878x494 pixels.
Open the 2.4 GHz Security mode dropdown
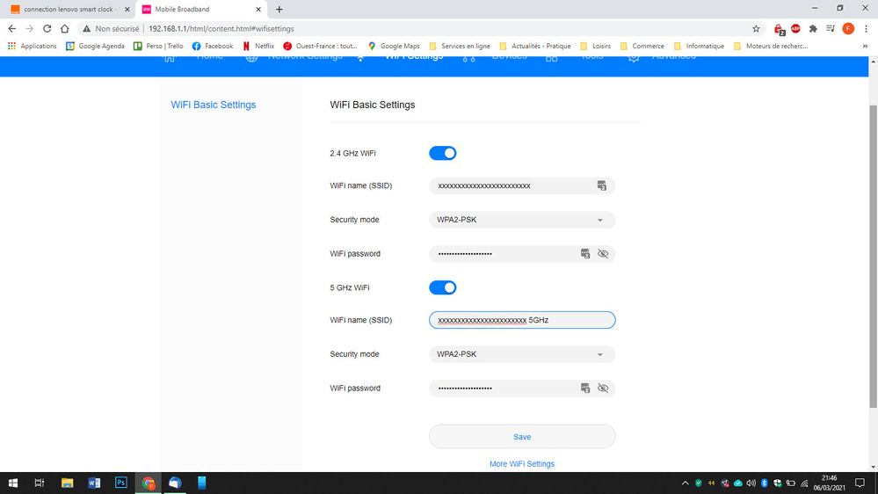pos(521,220)
